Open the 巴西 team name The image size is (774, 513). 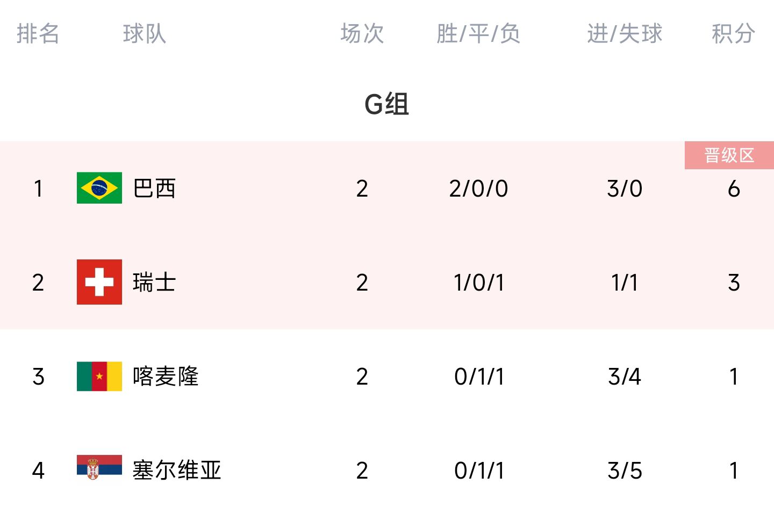coord(154,189)
